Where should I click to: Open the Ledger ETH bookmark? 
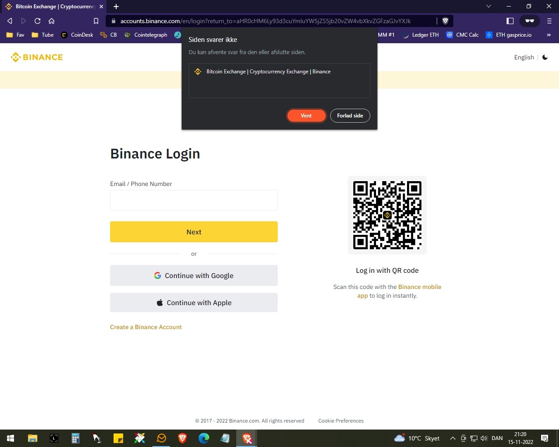[420, 35]
